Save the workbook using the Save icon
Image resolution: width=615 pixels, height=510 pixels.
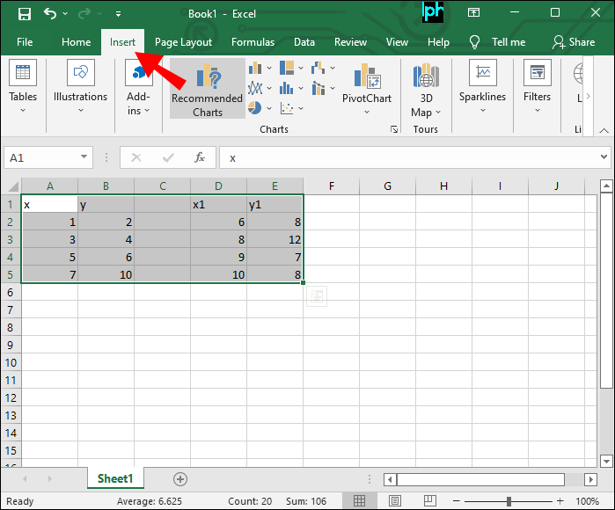[24, 14]
